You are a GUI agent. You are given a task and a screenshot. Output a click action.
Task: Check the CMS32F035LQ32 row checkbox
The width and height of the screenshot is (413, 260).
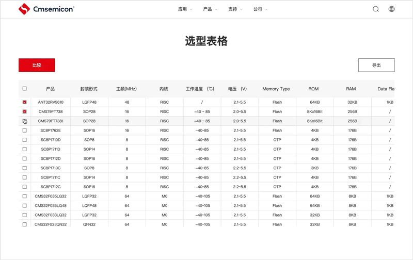[x=24, y=197]
